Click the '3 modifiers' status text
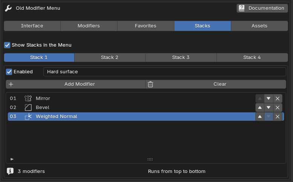The height and width of the screenshot is (182, 293). [x=31, y=171]
